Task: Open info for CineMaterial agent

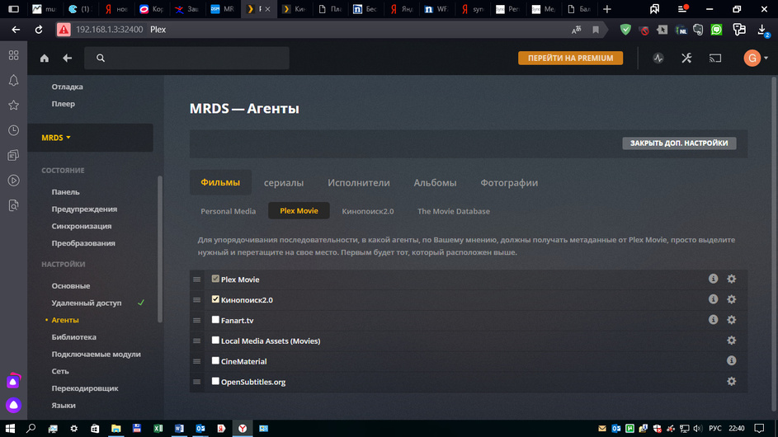Action: [x=731, y=360]
